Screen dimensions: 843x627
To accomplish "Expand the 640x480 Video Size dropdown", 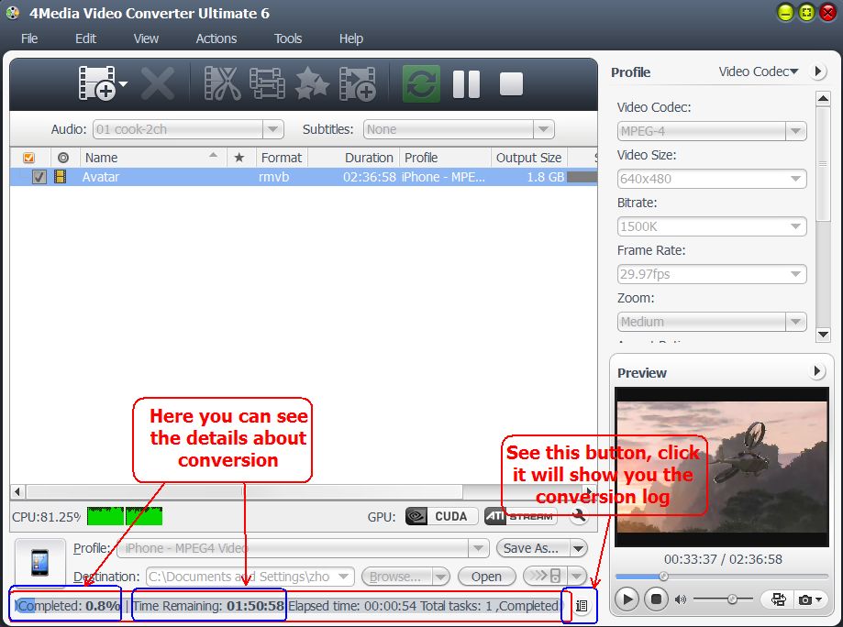I will click(795, 179).
